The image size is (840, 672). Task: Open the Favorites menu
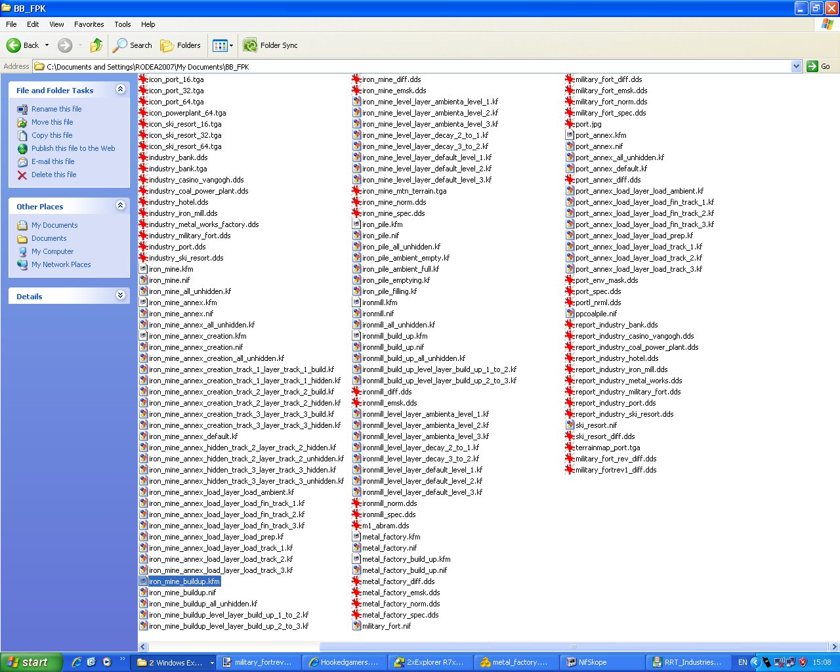click(x=89, y=24)
